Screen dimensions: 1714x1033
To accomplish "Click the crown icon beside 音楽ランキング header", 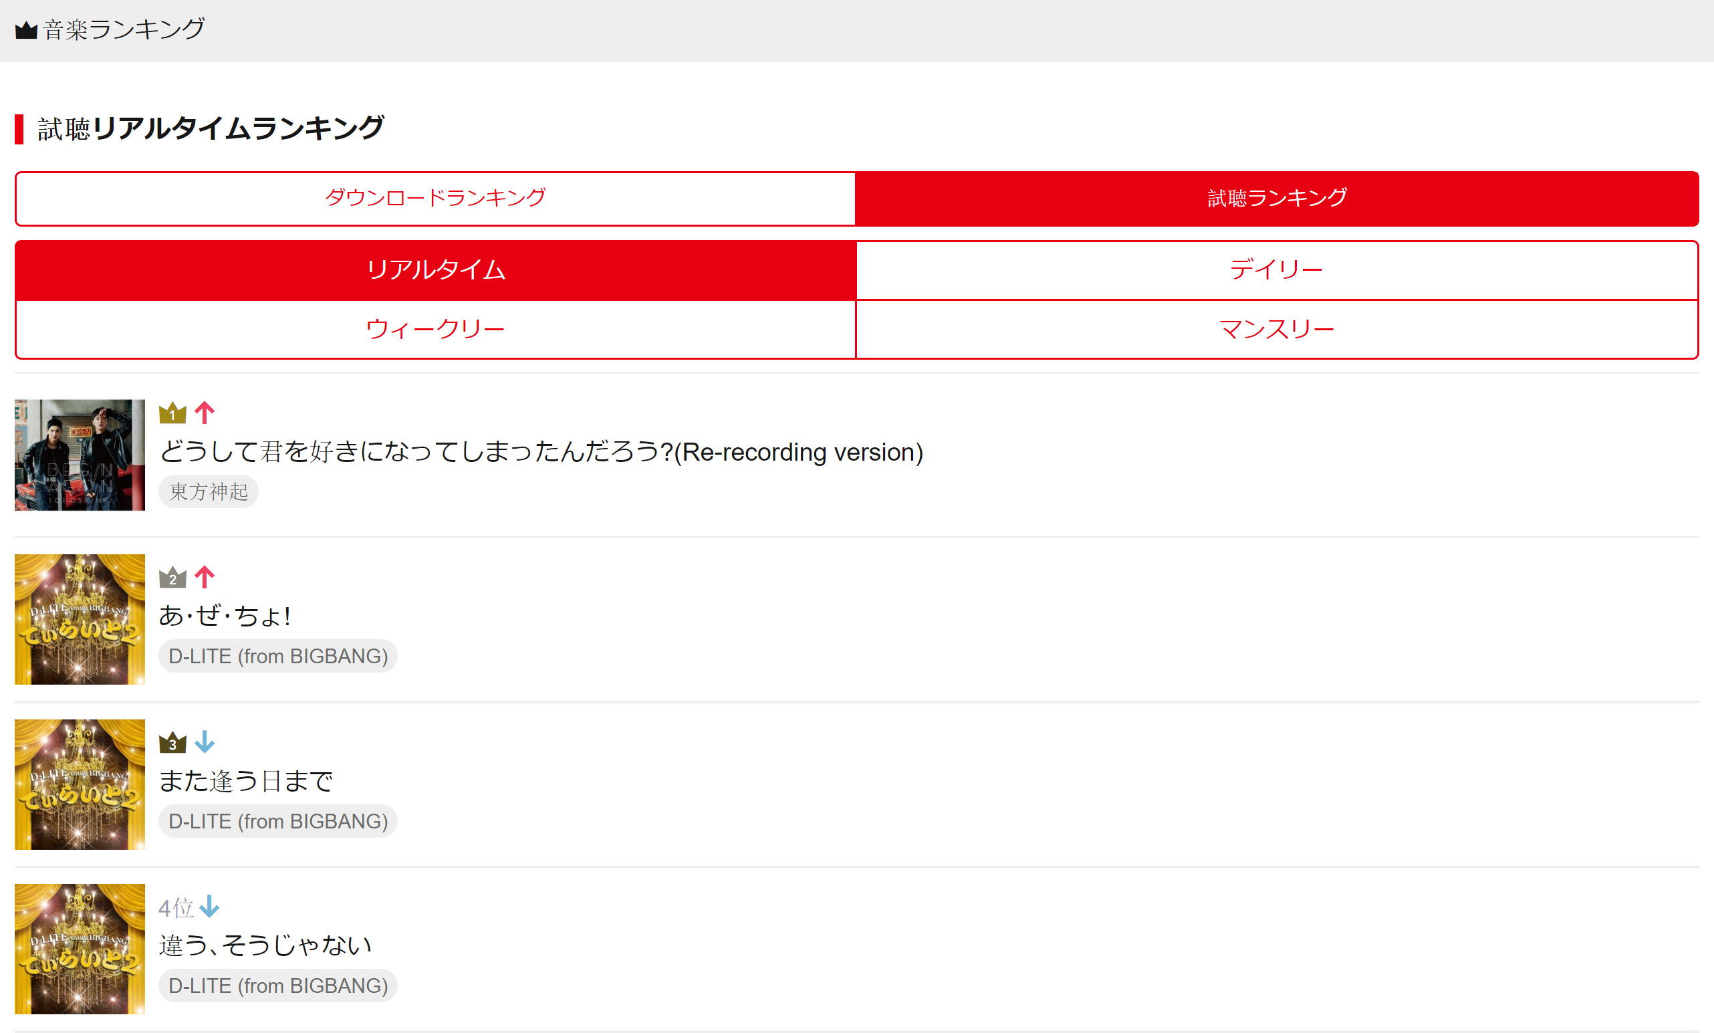I will click(x=26, y=30).
